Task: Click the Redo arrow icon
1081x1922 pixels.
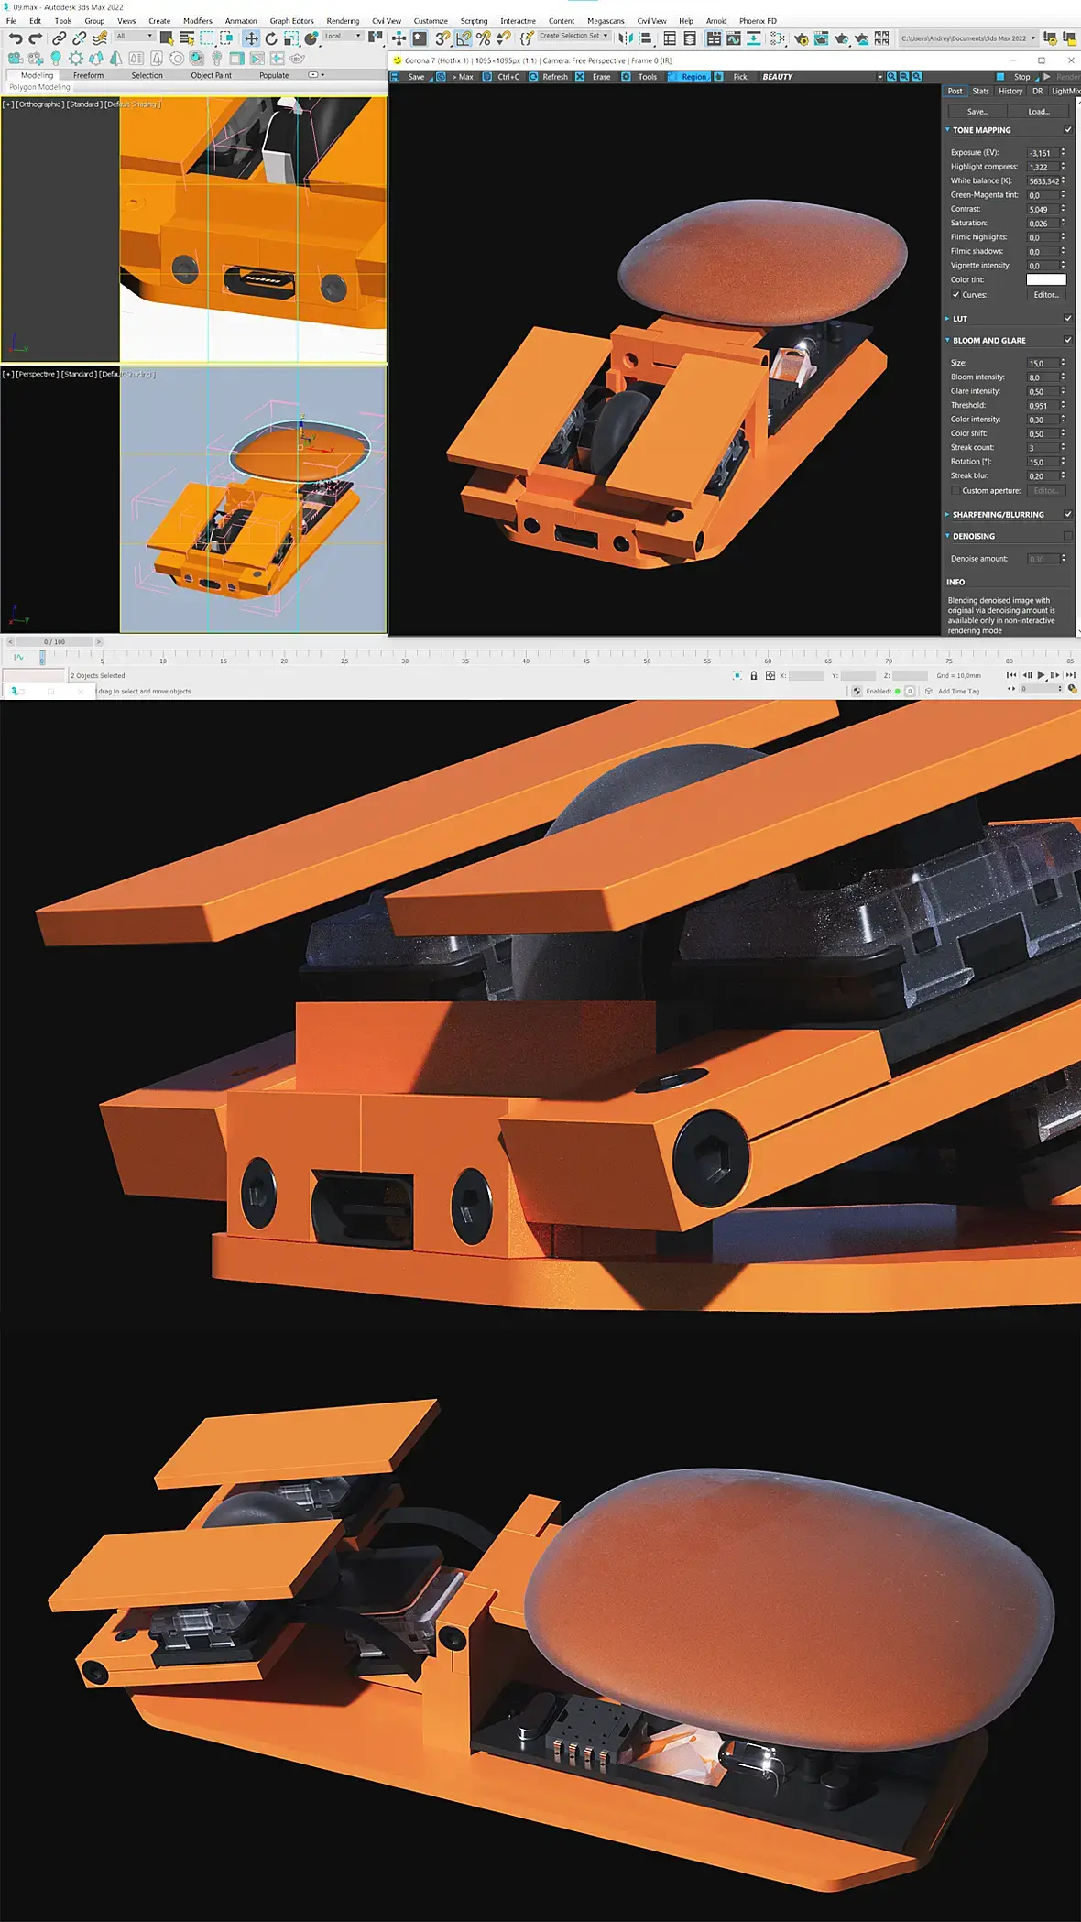Action: (x=36, y=38)
